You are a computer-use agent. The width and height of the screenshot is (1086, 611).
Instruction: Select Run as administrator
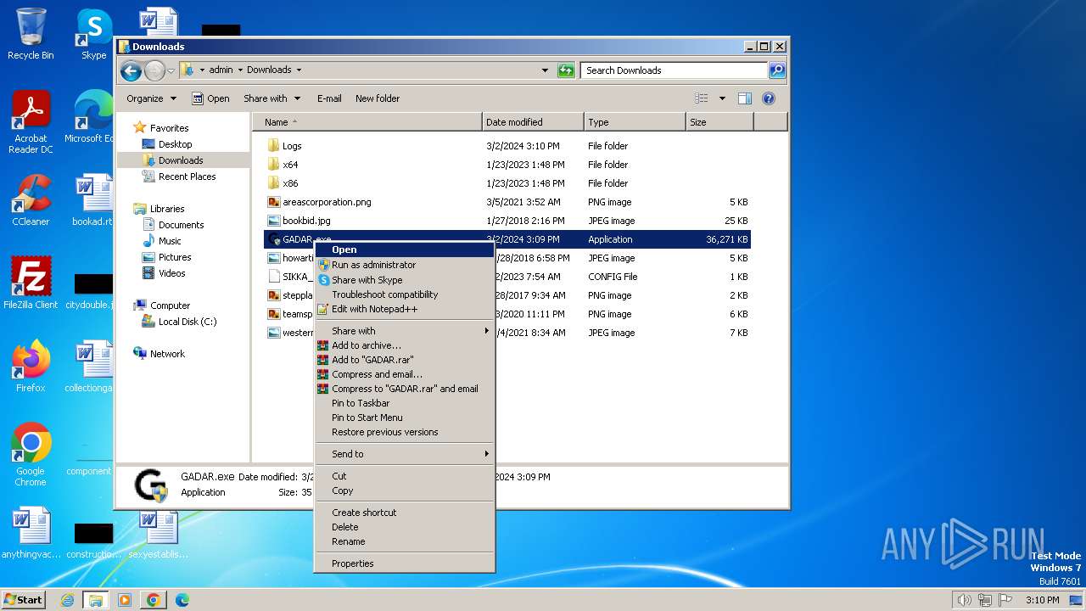404,265
